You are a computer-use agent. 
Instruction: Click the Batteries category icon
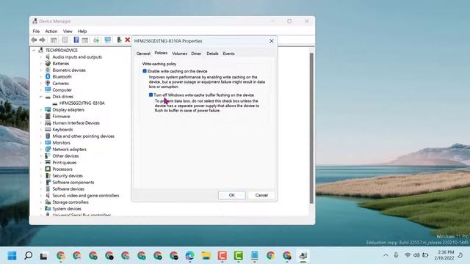[x=48, y=64]
